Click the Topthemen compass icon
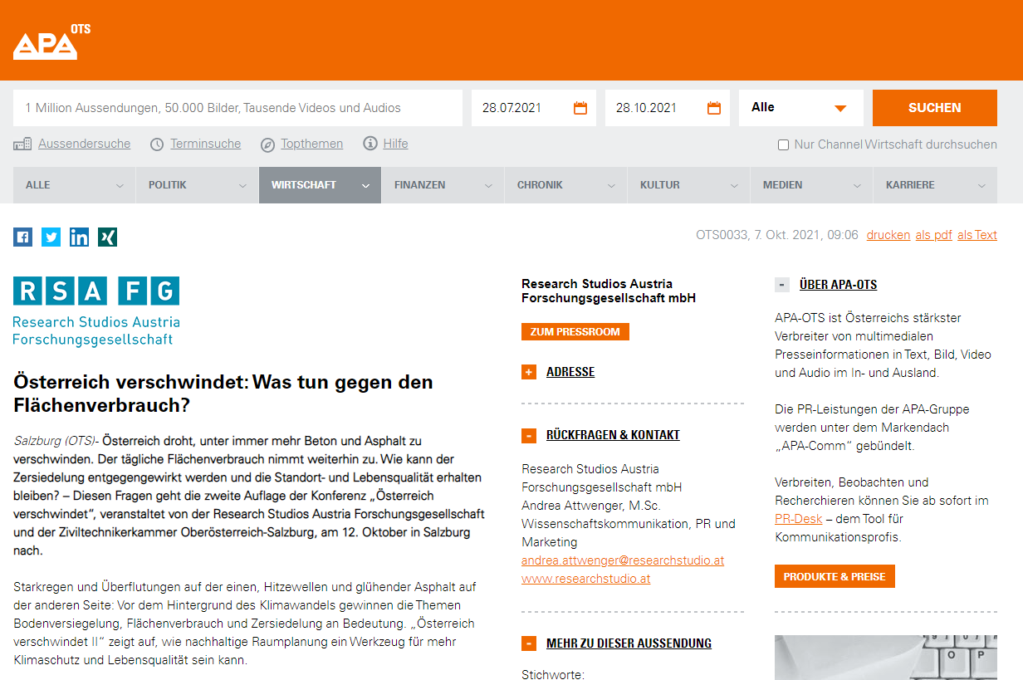 (267, 144)
